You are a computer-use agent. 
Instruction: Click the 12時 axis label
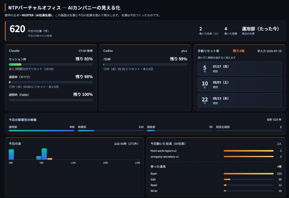coord(73,163)
